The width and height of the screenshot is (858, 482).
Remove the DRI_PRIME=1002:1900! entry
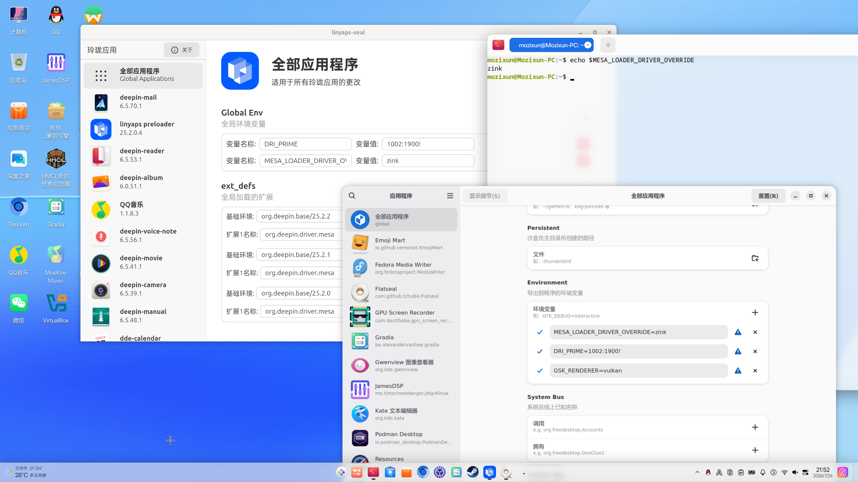click(x=755, y=351)
